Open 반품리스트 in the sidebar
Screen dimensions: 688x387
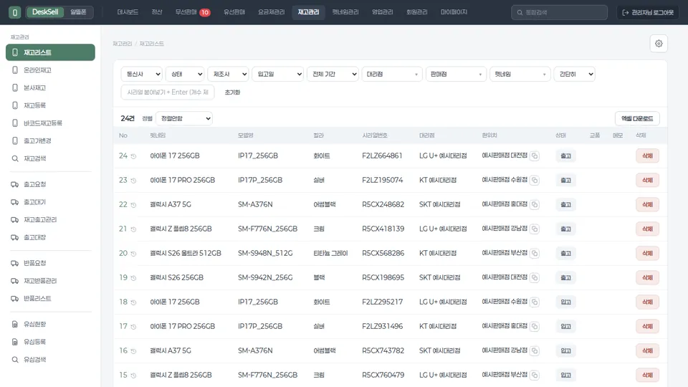coord(37,298)
